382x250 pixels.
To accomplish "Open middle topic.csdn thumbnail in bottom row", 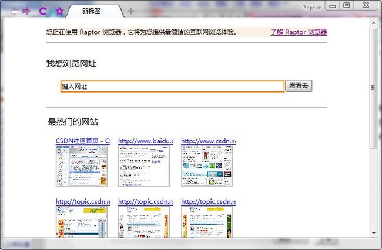I will click(144, 222).
